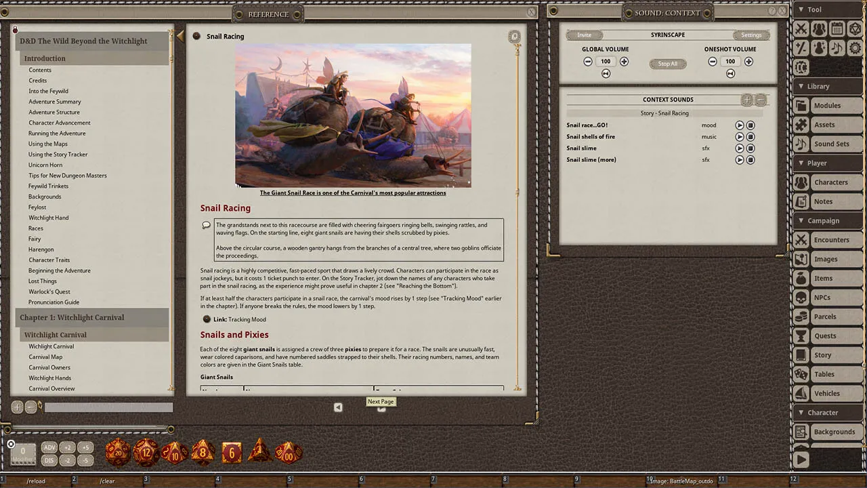The height and width of the screenshot is (488, 867).
Task: Toggle the -2 modifier button
Action: pyautogui.click(x=67, y=460)
